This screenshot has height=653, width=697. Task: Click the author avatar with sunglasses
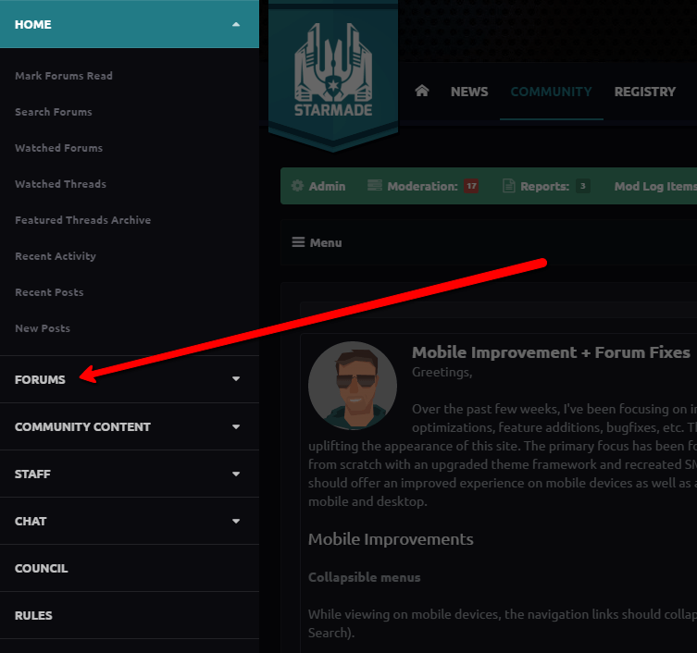[x=352, y=386]
